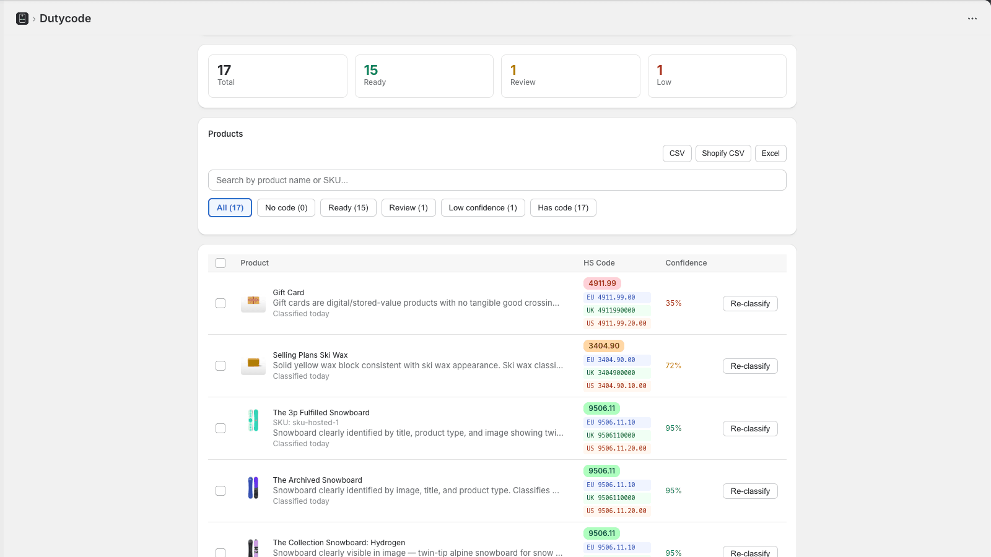Tick the select-all checkbox in table header
Image resolution: width=991 pixels, height=557 pixels.
pyautogui.click(x=220, y=263)
